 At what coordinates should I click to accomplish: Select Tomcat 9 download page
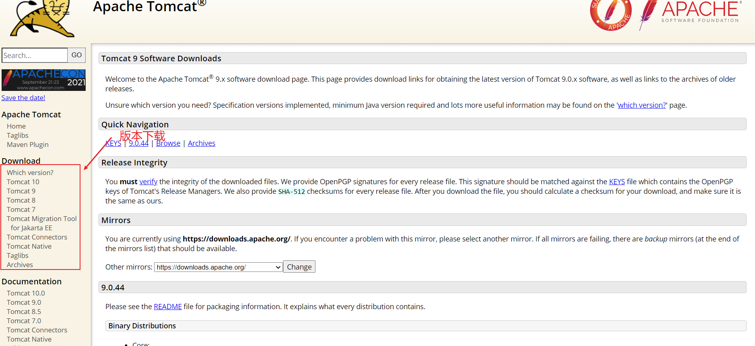tap(21, 191)
